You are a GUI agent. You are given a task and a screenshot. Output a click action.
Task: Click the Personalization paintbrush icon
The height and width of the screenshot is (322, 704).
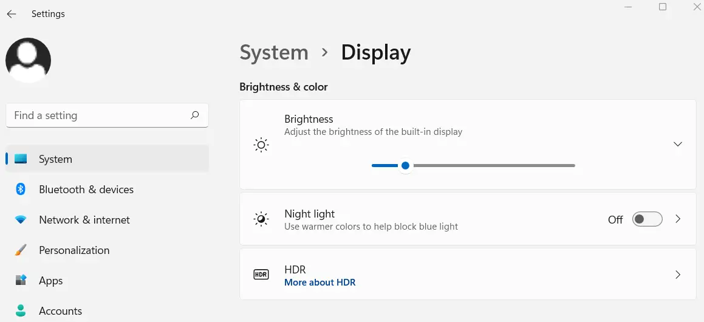point(21,250)
